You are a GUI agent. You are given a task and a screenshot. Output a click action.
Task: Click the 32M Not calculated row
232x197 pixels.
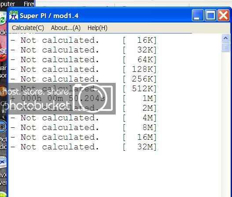(x=84, y=147)
